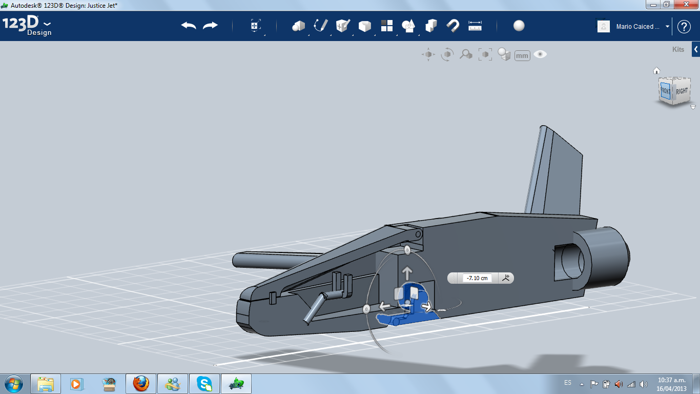Open the Windows Start menu

[13, 383]
